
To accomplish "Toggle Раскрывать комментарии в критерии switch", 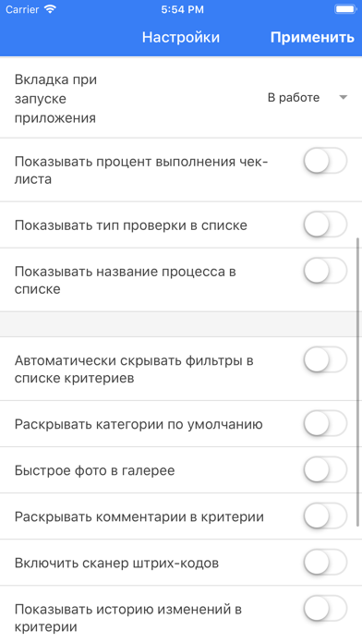I will click(x=325, y=516).
